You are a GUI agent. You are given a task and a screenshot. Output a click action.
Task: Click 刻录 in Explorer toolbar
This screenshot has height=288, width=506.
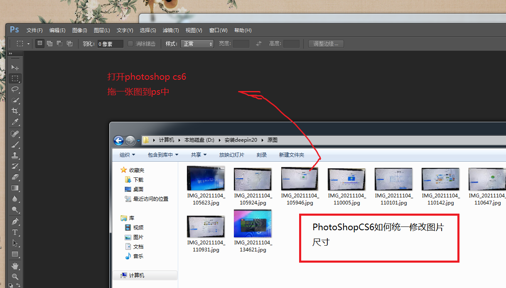tap(262, 155)
